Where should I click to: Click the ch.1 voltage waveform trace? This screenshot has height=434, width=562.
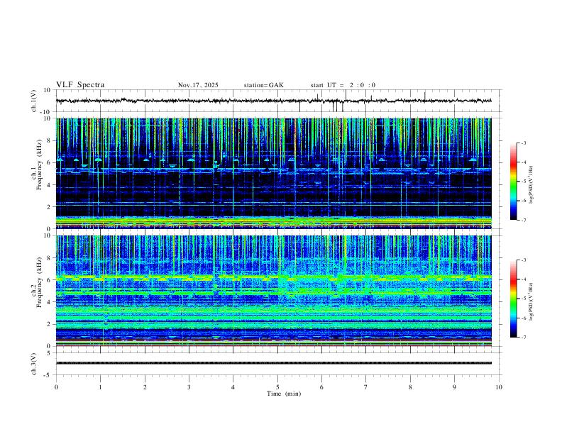273,101
